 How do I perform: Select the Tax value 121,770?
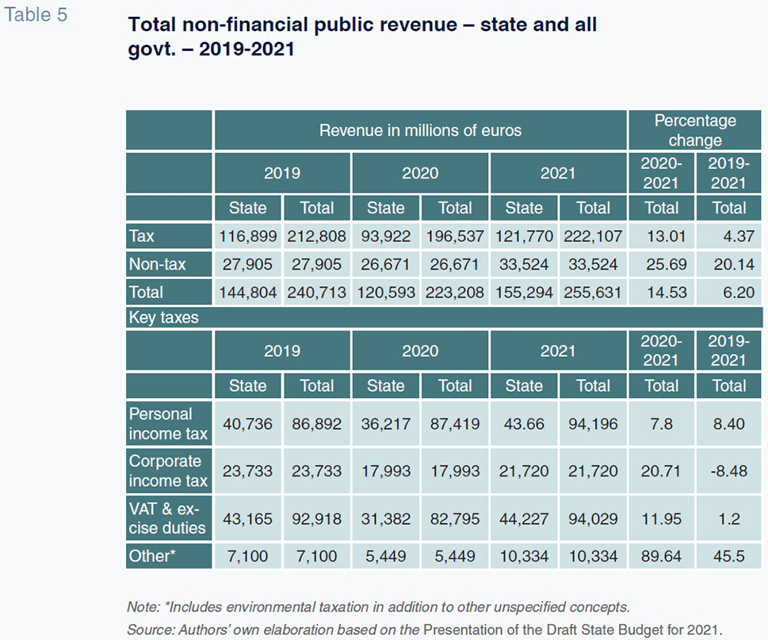pyautogui.click(x=524, y=236)
